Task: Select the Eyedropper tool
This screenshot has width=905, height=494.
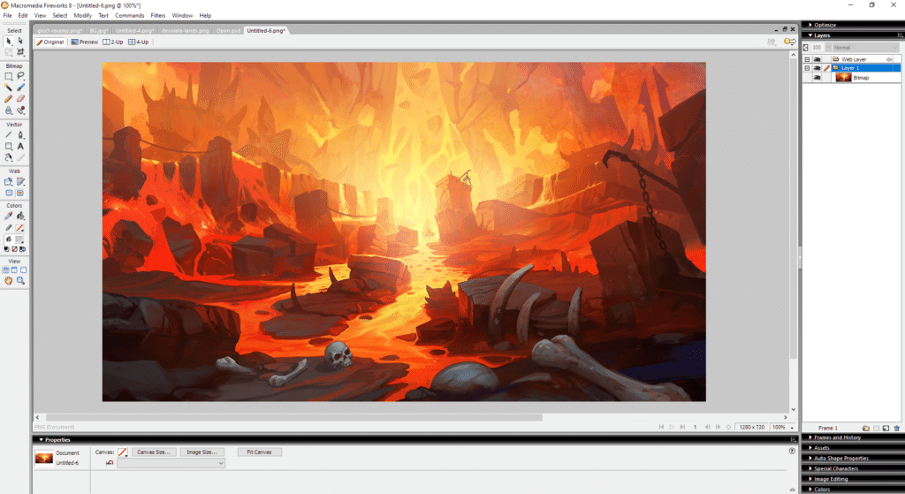Action: (x=9, y=216)
